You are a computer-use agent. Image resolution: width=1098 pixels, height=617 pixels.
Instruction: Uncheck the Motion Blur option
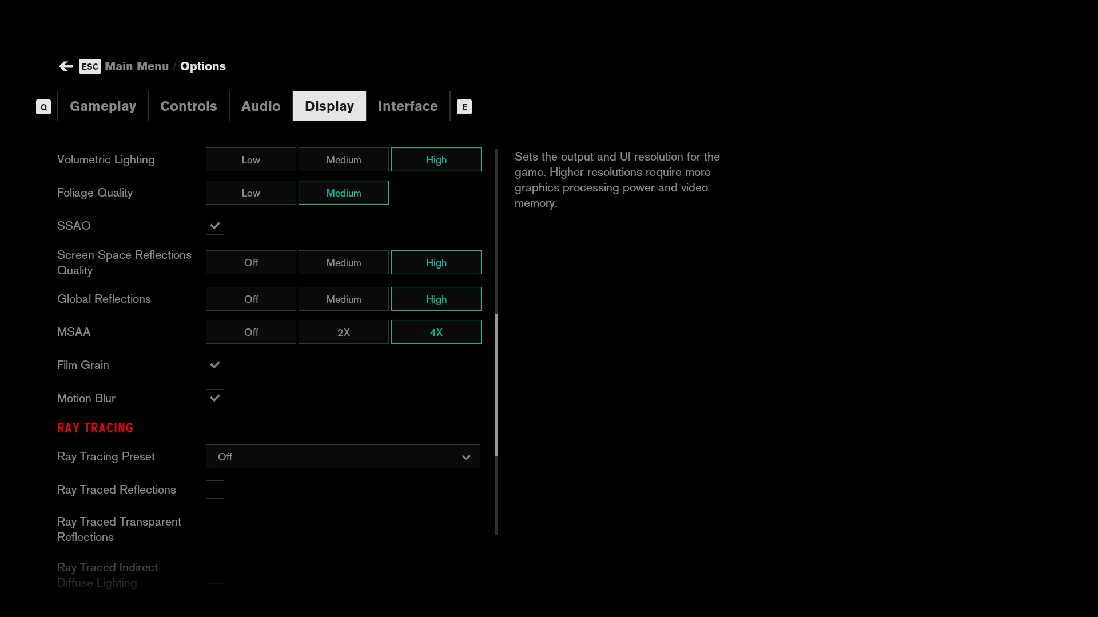215,398
